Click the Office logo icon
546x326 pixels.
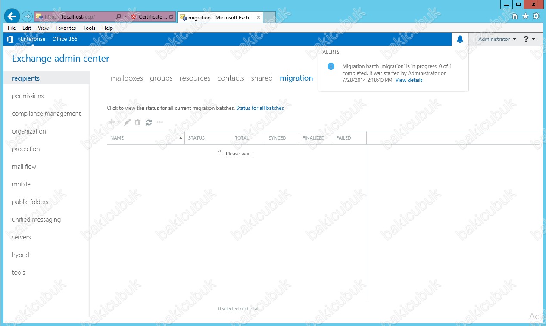tap(10, 39)
